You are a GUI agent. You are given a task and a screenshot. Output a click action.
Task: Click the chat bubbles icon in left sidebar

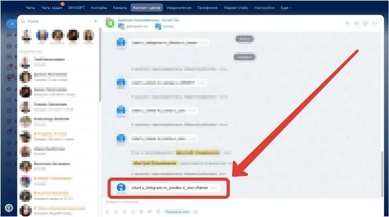pyautogui.click(x=9, y=100)
